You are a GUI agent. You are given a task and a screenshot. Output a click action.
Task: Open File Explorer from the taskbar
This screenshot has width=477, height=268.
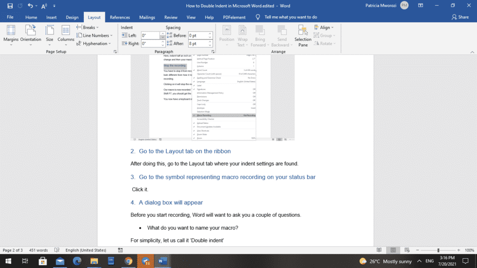[94, 261]
